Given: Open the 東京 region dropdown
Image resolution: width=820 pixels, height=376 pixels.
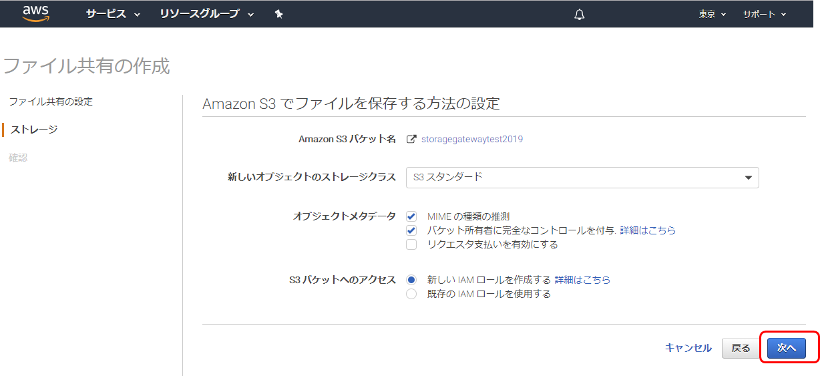Looking at the screenshot, I should [712, 14].
